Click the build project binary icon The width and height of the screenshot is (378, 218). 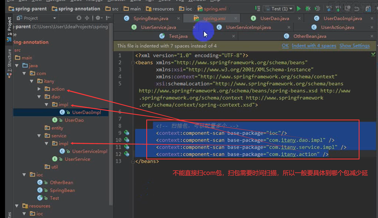tap(257, 9)
